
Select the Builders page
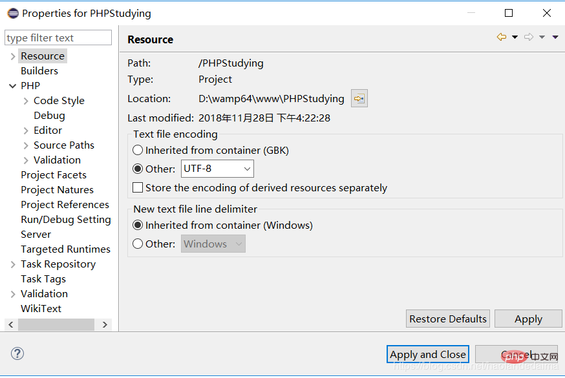click(x=39, y=71)
